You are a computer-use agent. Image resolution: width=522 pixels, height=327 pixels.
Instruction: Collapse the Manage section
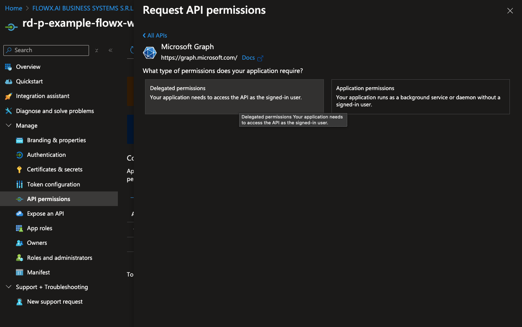(9, 126)
